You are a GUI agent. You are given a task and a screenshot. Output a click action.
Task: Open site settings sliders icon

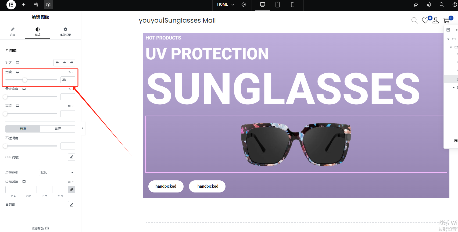(x=36, y=5)
